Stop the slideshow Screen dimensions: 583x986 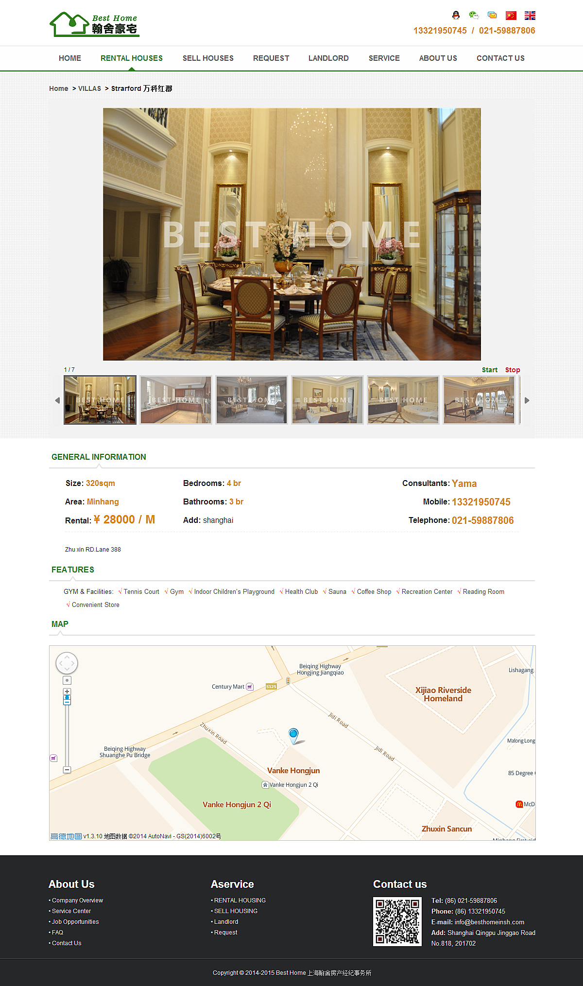[x=513, y=370]
